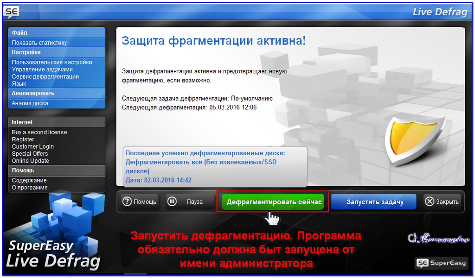Click Buy a second license link
The width and height of the screenshot is (475, 278).
(x=39, y=132)
